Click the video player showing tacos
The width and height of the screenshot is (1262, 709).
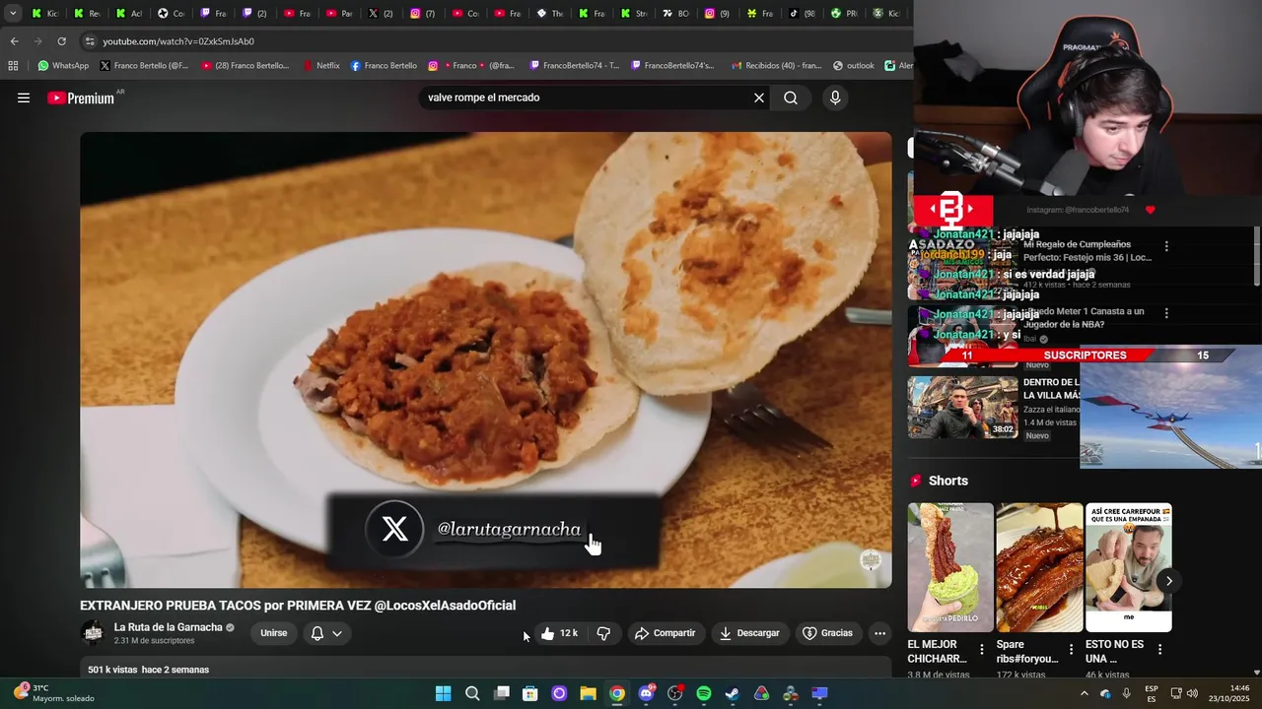click(x=486, y=360)
